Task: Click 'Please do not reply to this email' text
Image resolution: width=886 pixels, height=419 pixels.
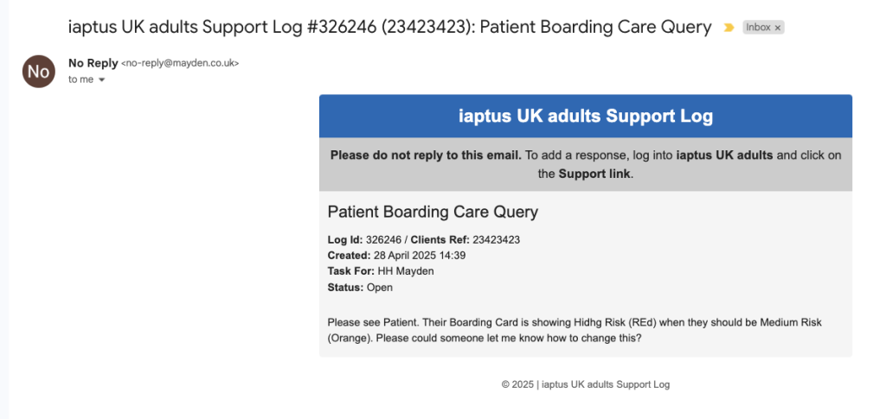Action: pos(425,156)
